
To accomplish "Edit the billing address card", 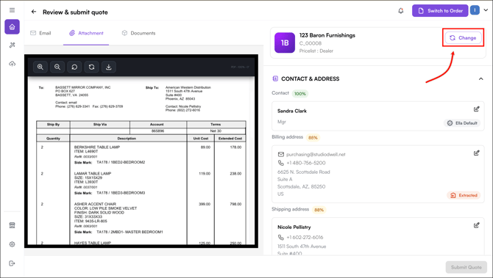I will click(x=476, y=153).
